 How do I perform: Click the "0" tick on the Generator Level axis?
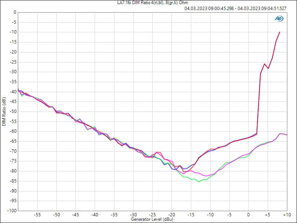[x=248, y=215]
